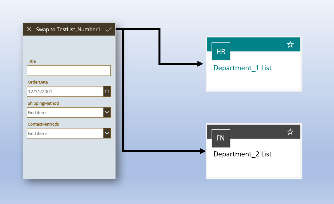The width and height of the screenshot is (334, 204).
Task: Click the 12/31/2001 date value field
Action: (x=65, y=91)
